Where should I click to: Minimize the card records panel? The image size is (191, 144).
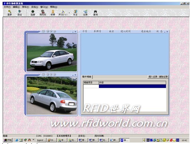click(x=165, y=32)
